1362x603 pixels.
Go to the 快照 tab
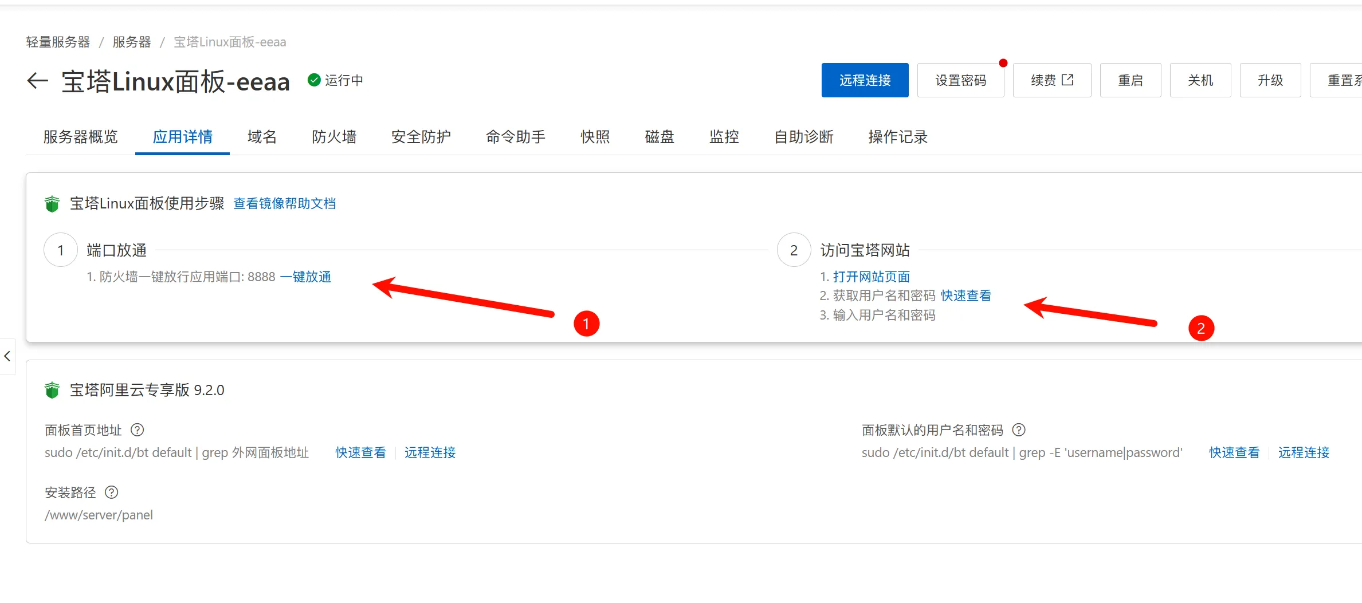point(595,137)
